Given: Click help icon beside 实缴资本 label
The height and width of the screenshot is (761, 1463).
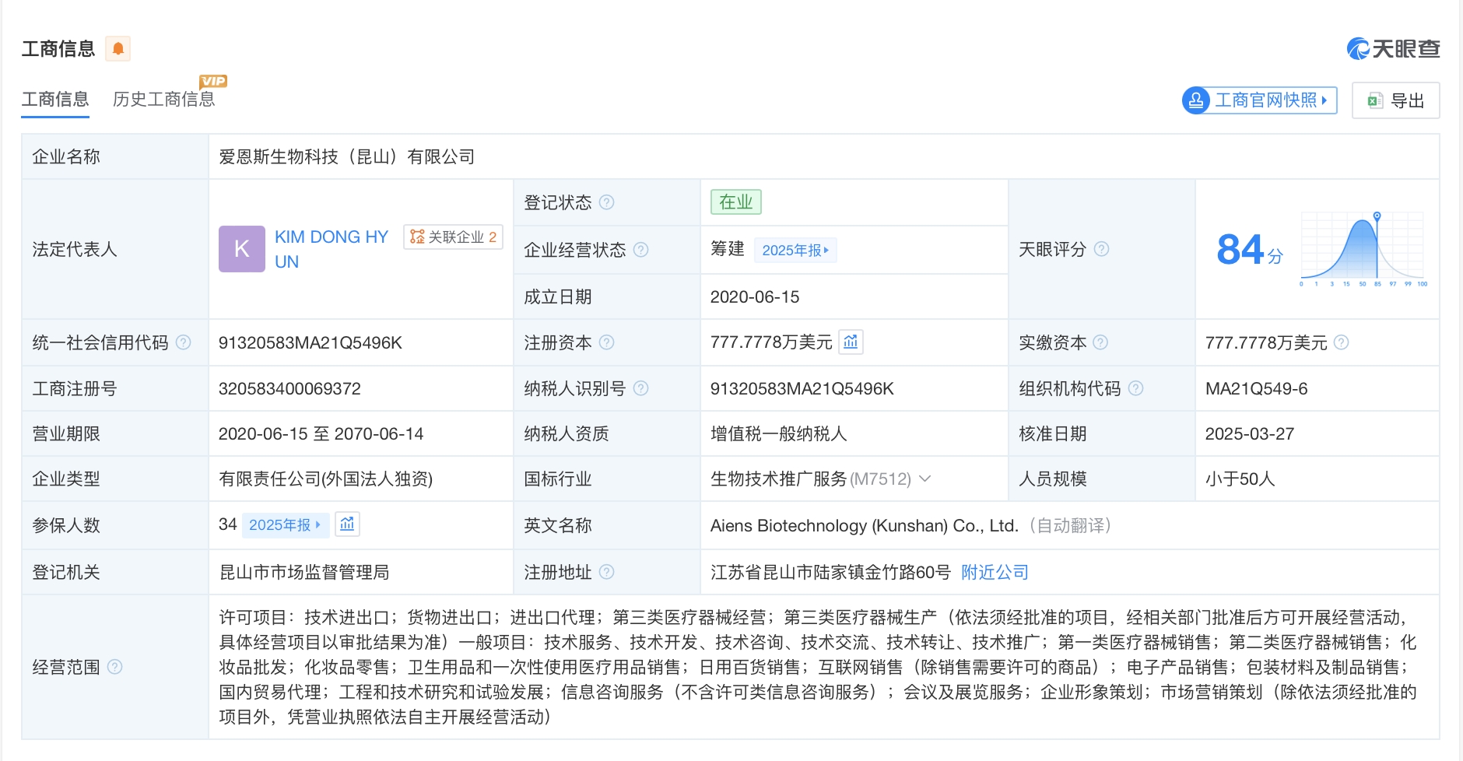Looking at the screenshot, I should (1100, 342).
